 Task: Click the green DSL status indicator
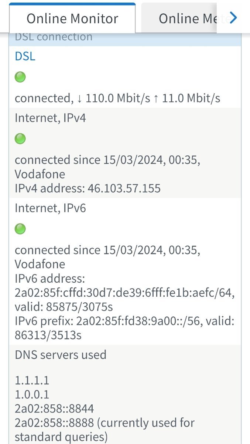click(x=20, y=77)
